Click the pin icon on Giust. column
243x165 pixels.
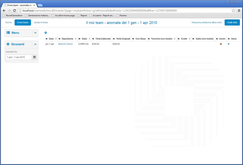229,39
